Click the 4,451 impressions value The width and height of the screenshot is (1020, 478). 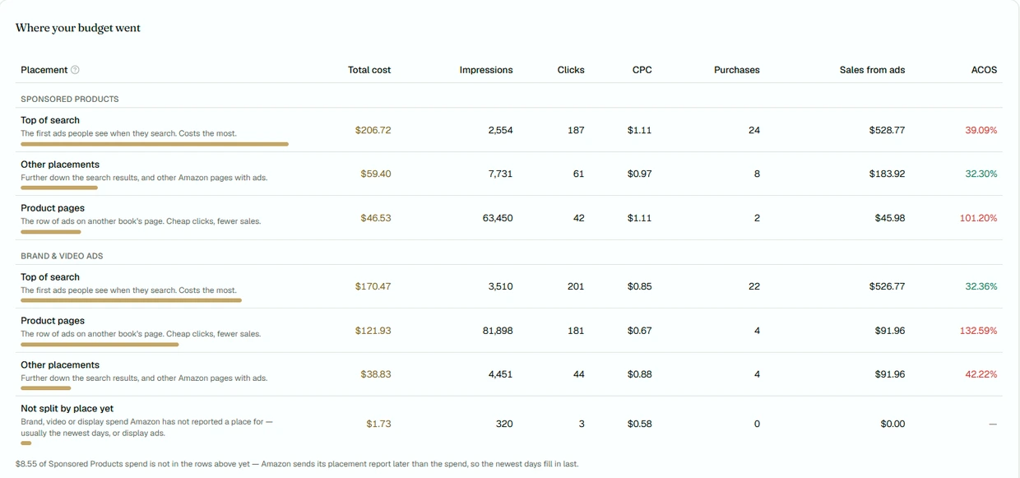point(500,374)
